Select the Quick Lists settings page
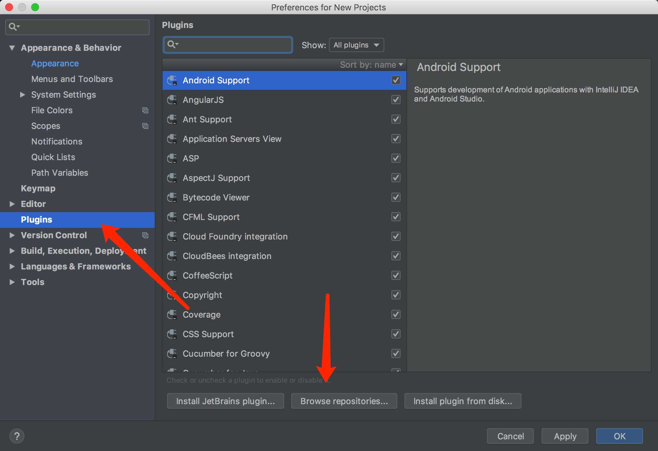Image resolution: width=658 pixels, height=451 pixels. (53, 157)
